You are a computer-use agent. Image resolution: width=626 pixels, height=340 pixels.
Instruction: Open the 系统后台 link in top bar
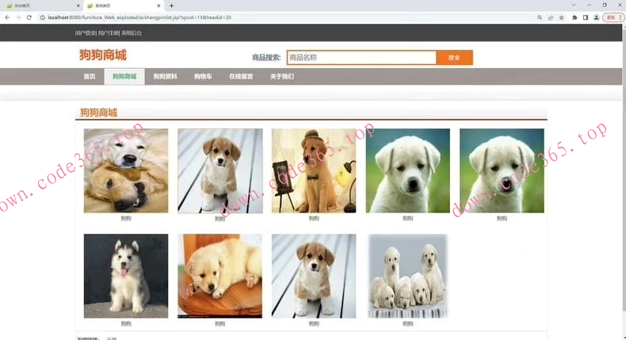[x=132, y=33]
